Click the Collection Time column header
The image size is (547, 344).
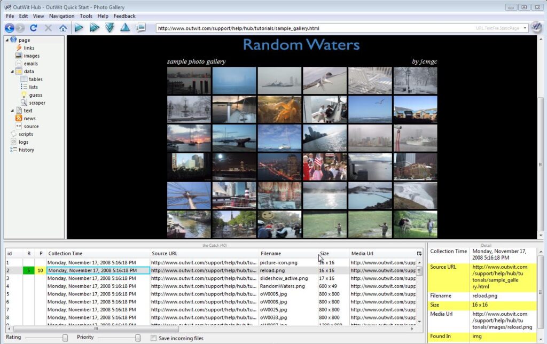(65, 253)
